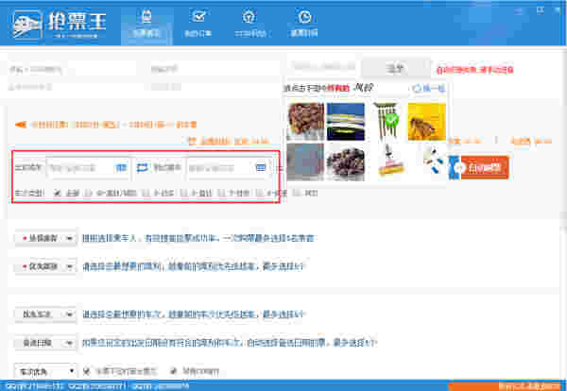Expand the alternate date dropdown
Viewport: 567px width, 391px height.
coord(45,343)
